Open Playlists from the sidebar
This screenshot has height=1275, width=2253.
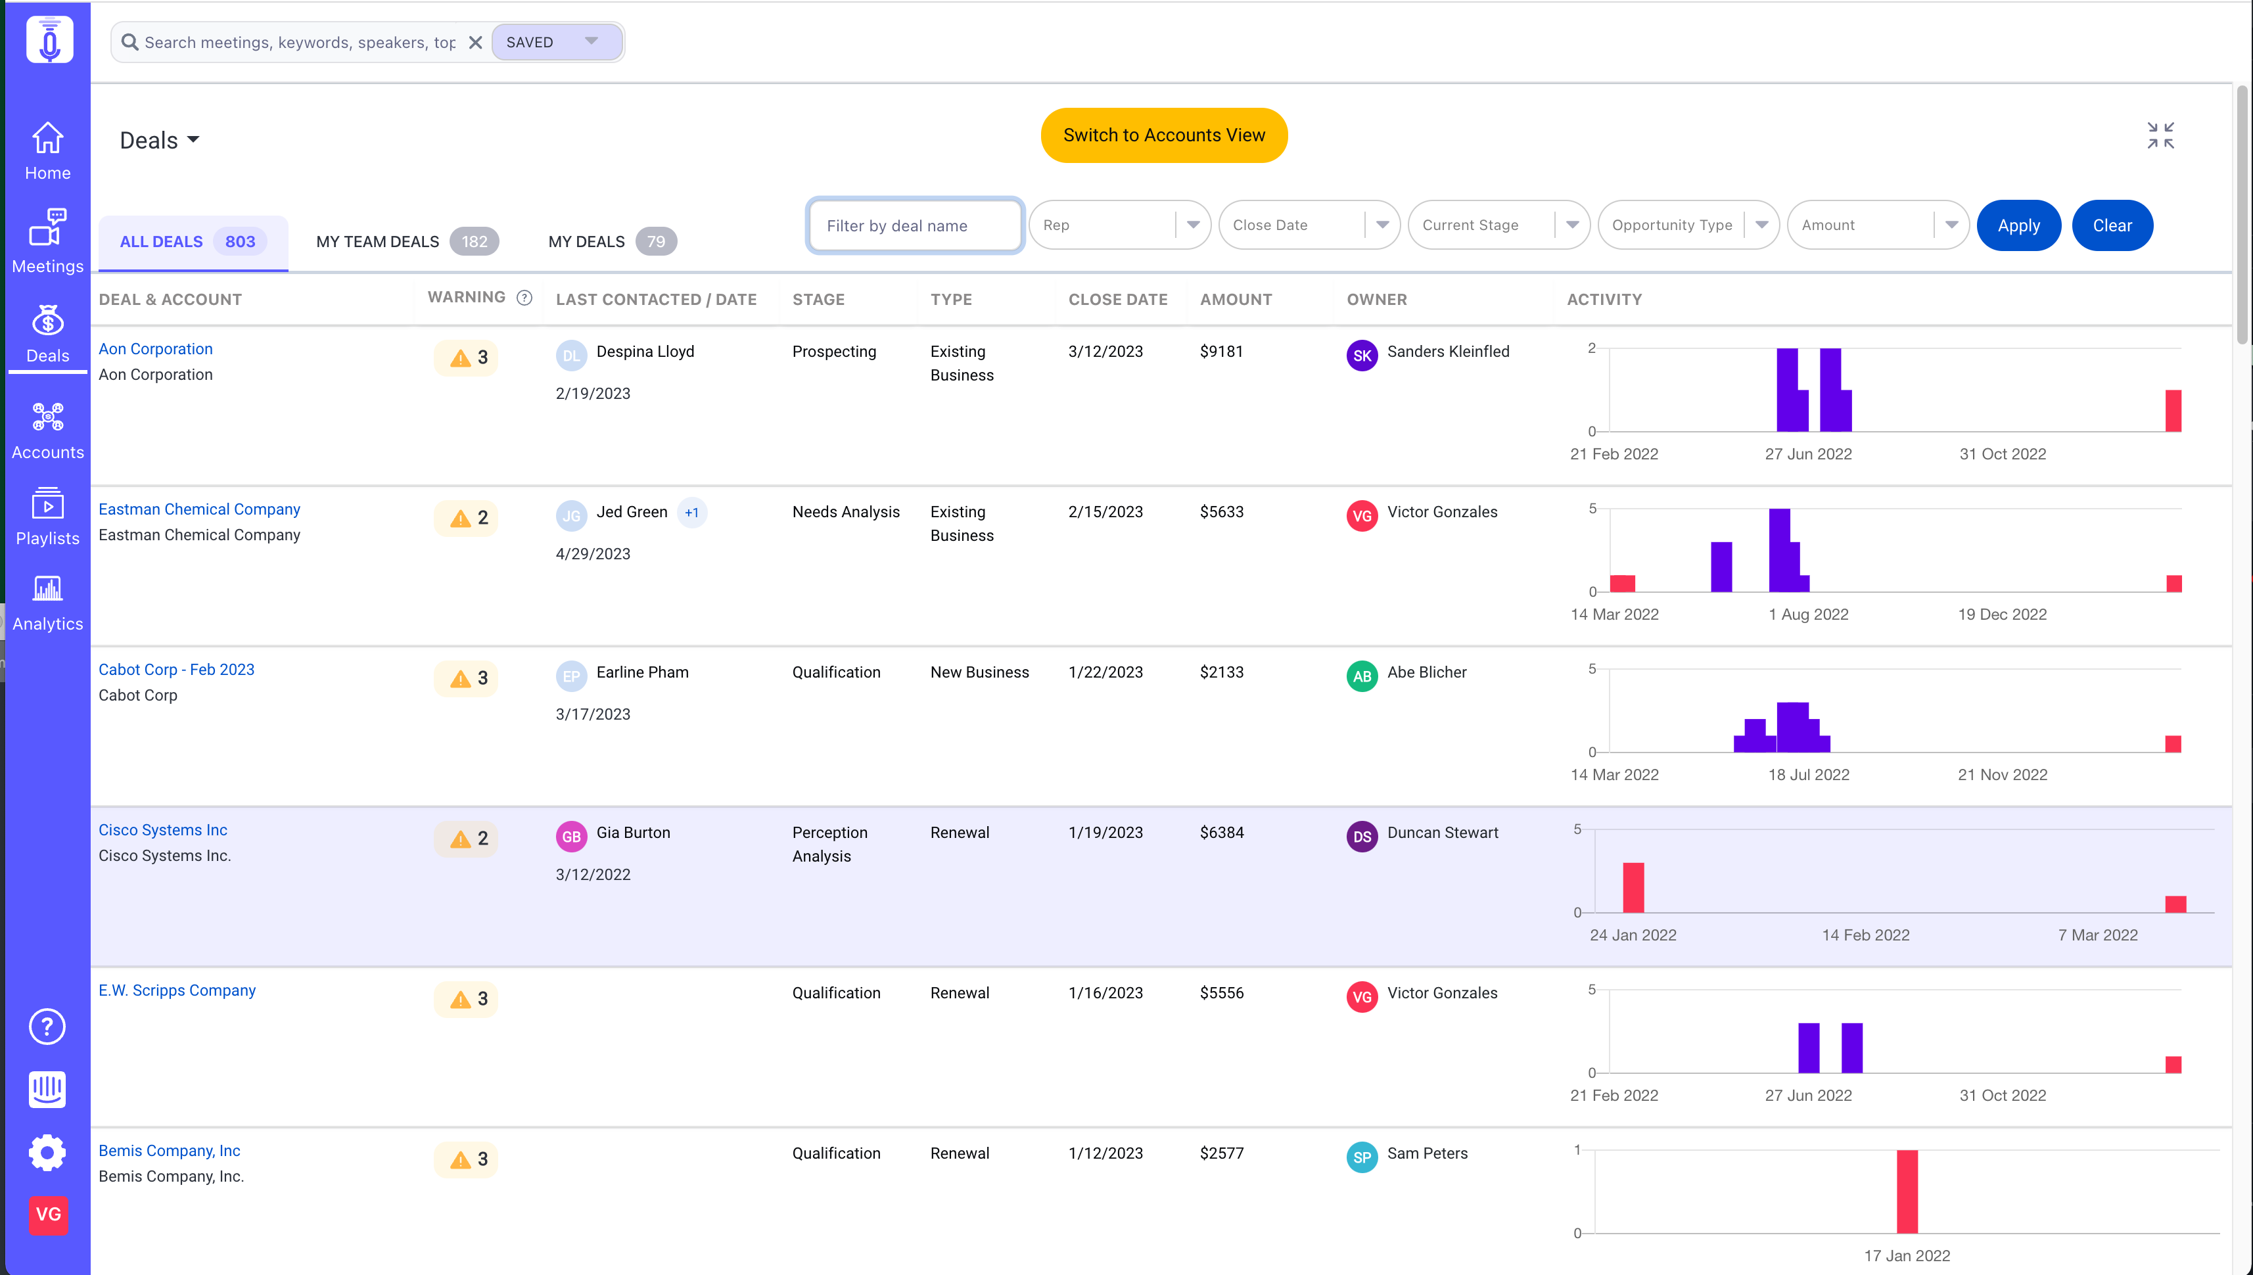(x=47, y=517)
